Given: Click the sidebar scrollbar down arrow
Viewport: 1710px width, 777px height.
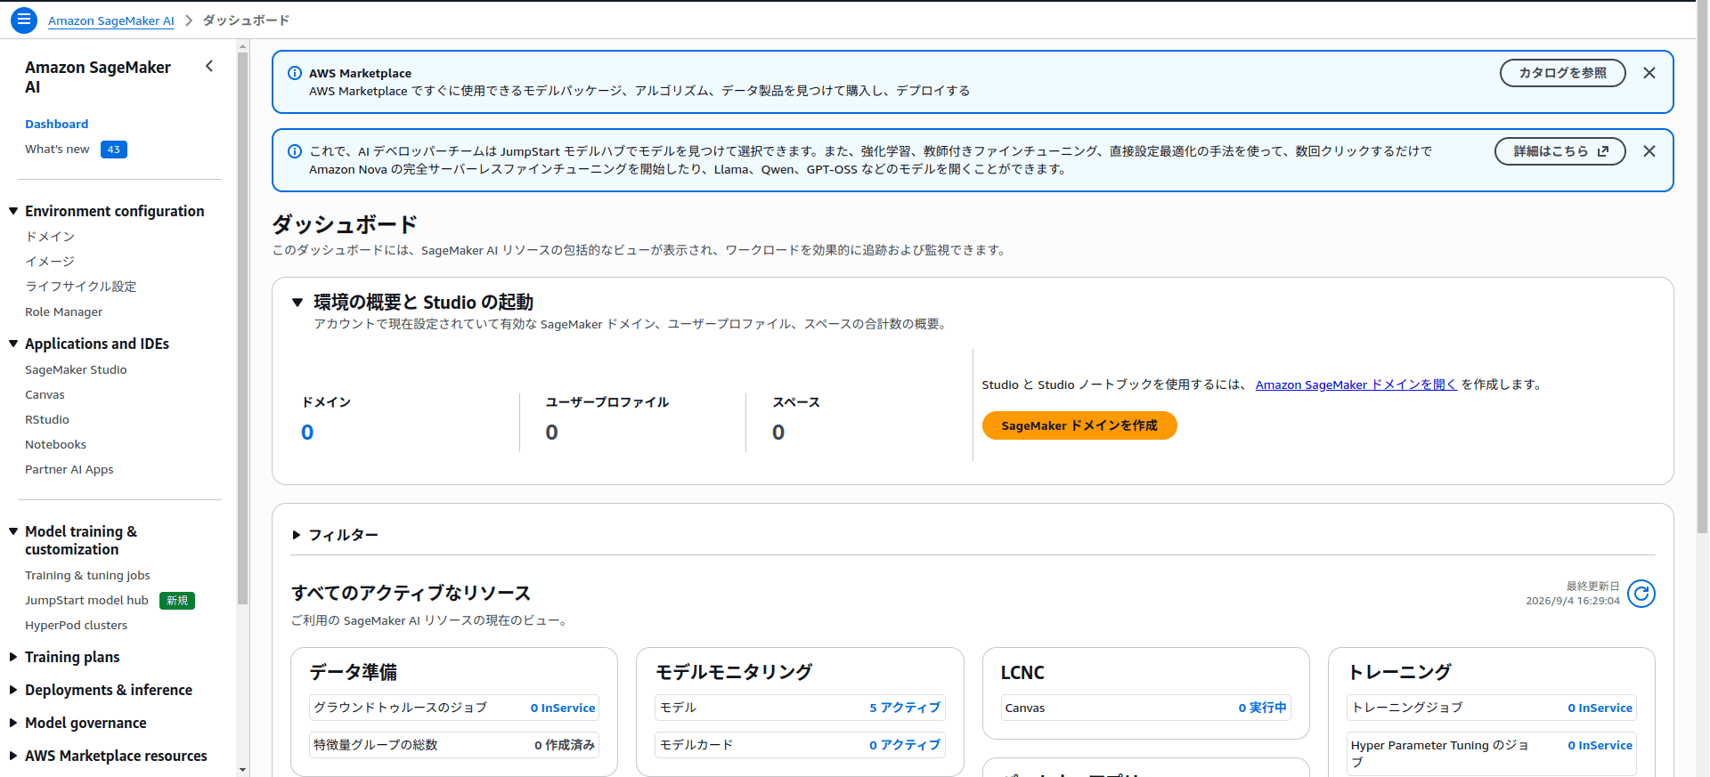Looking at the screenshot, I should [242, 770].
